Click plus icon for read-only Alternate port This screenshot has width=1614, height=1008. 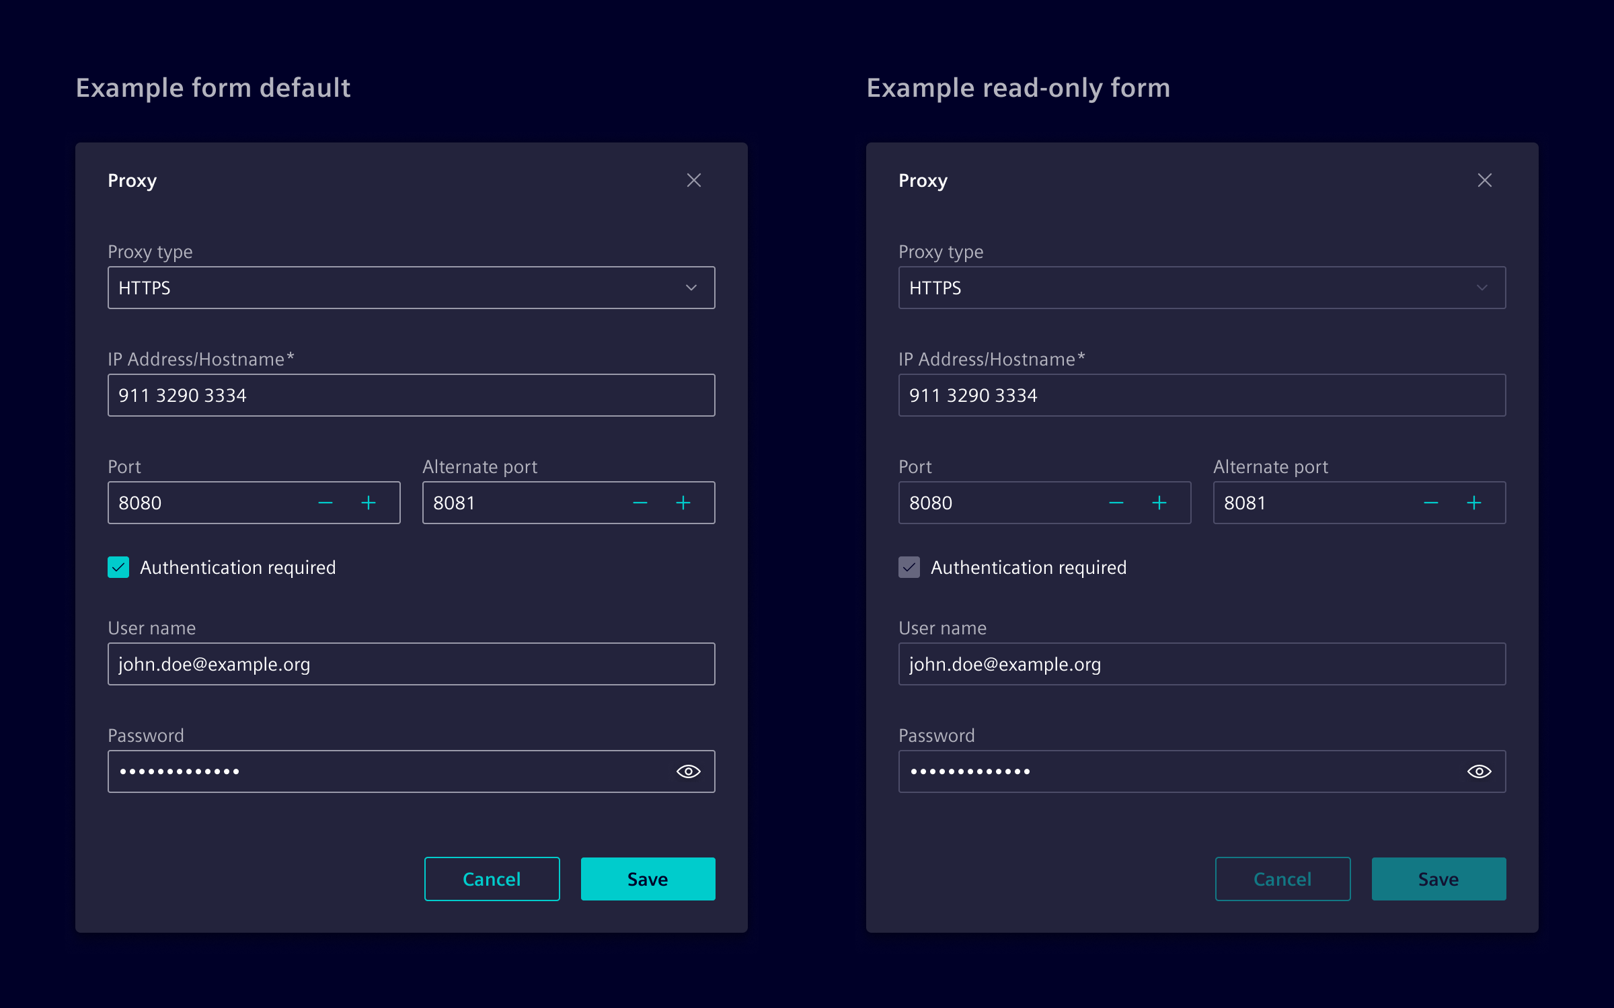coord(1473,503)
